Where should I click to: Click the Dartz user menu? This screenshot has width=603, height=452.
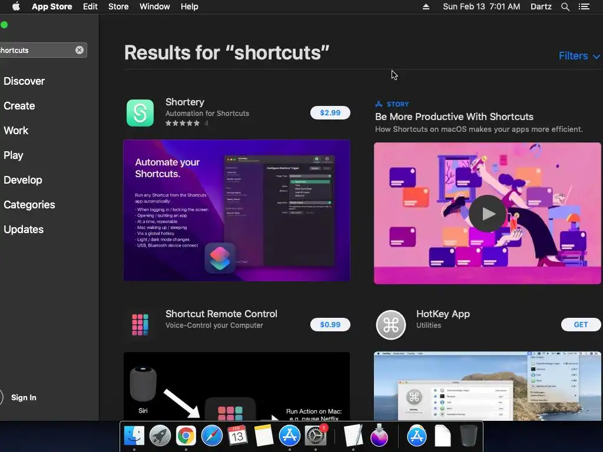[541, 6]
